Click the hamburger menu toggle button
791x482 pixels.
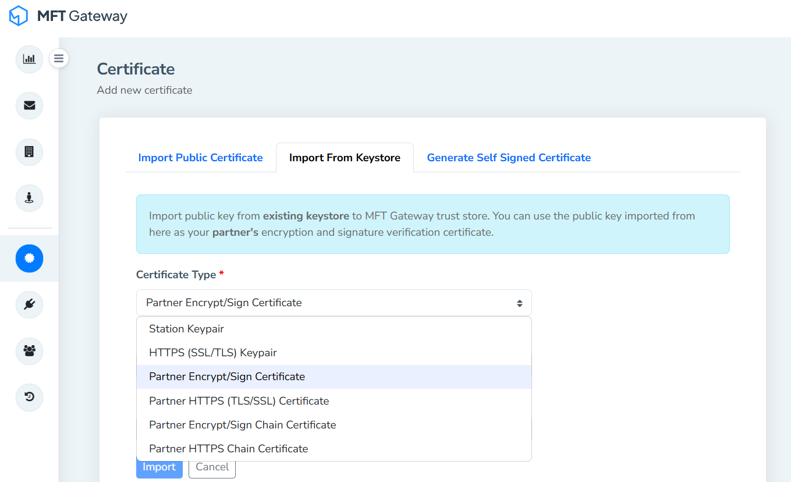pyautogui.click(x=59, y=58)
